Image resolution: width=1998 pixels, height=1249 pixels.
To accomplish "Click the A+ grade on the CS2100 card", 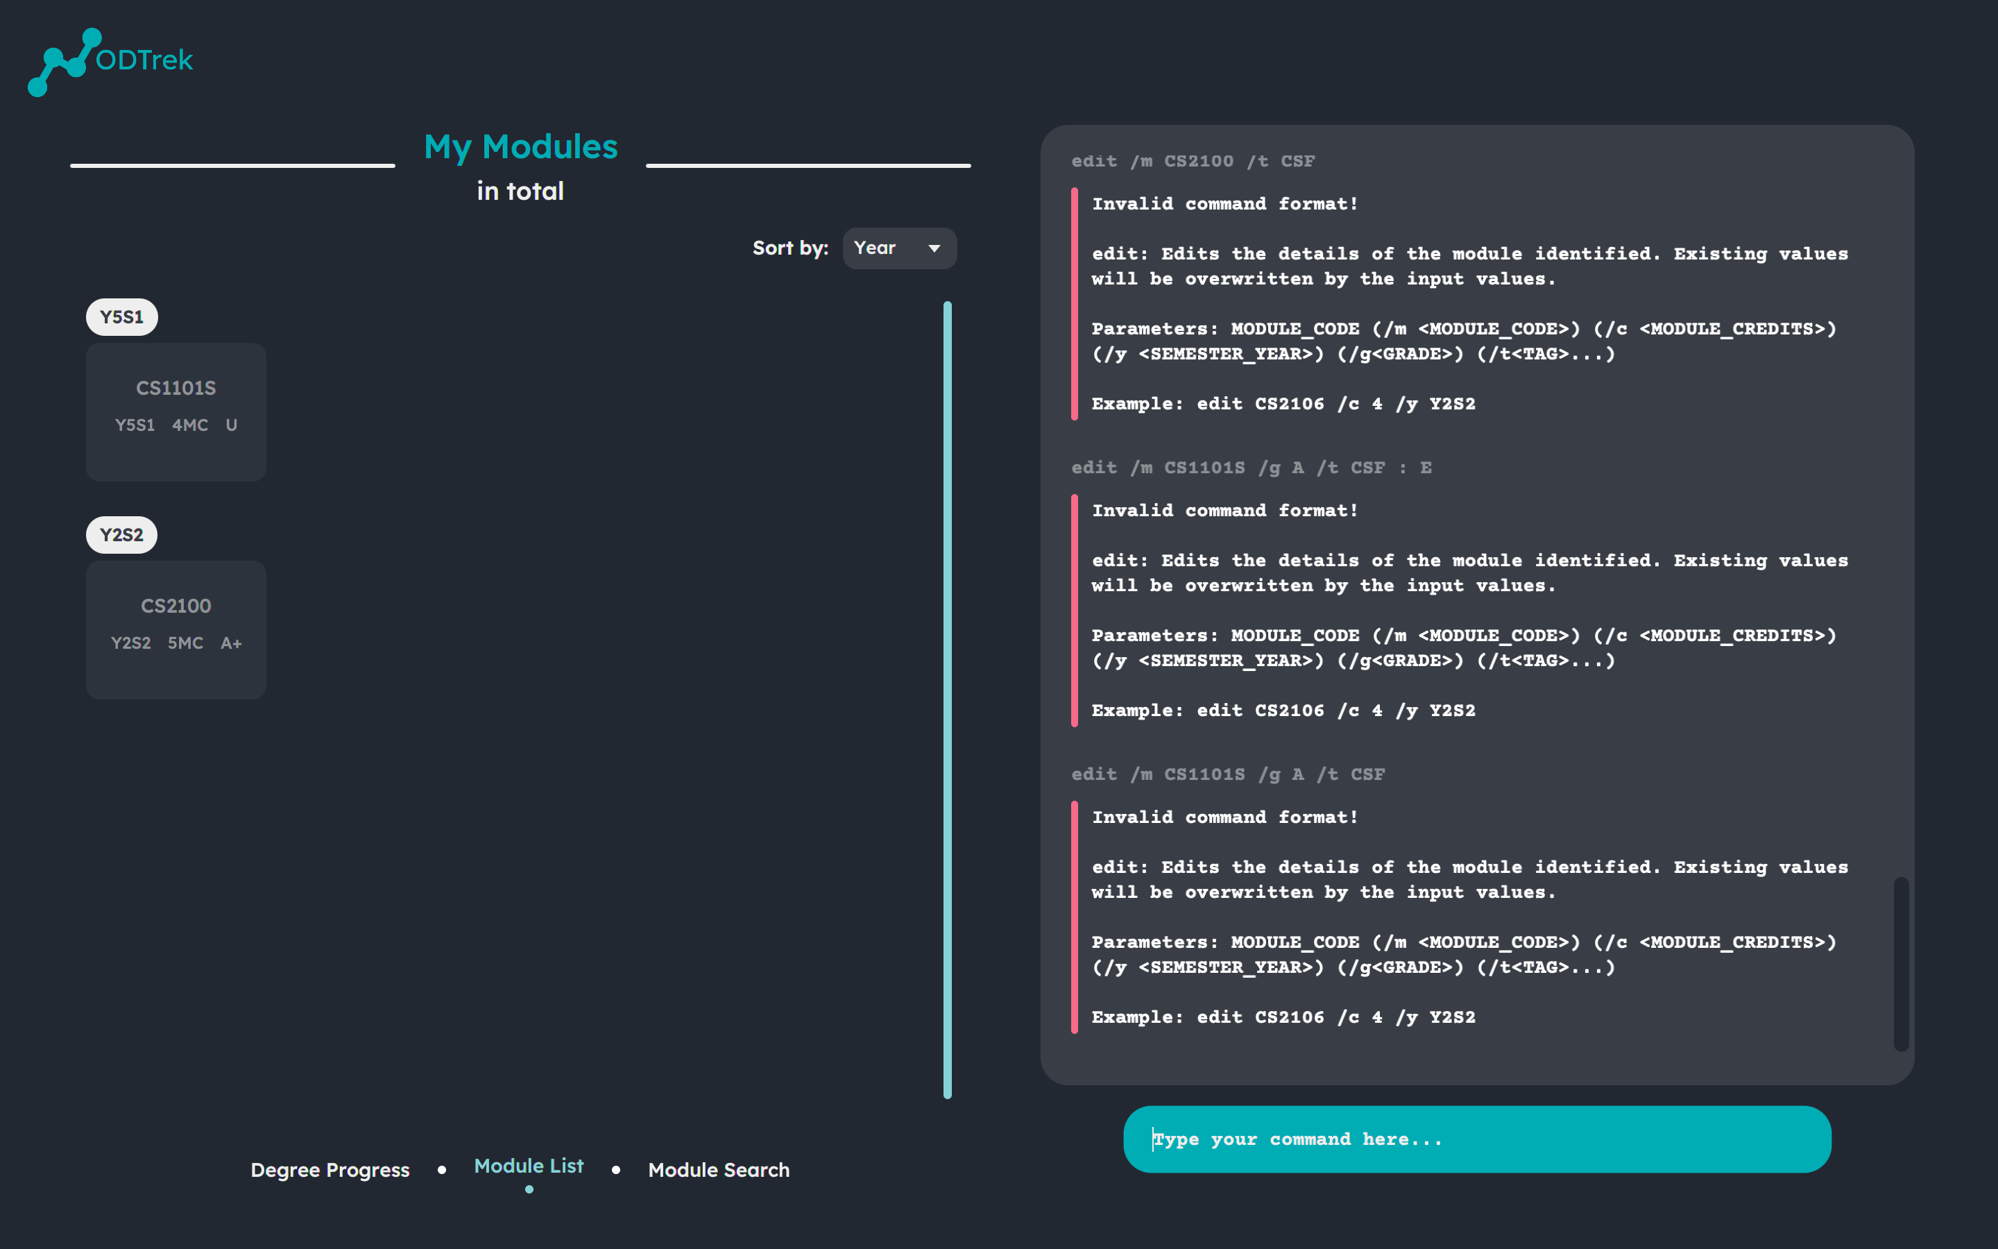I will [x=231, y=643].
